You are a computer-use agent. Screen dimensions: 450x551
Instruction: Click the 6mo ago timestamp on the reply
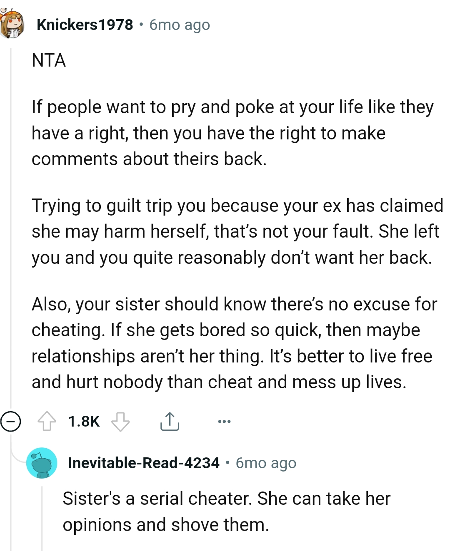[266, 463]
